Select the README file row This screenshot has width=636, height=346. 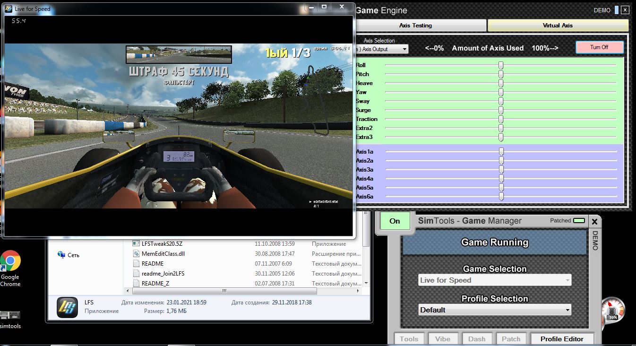pyautogui.click(x=246, y=264)
